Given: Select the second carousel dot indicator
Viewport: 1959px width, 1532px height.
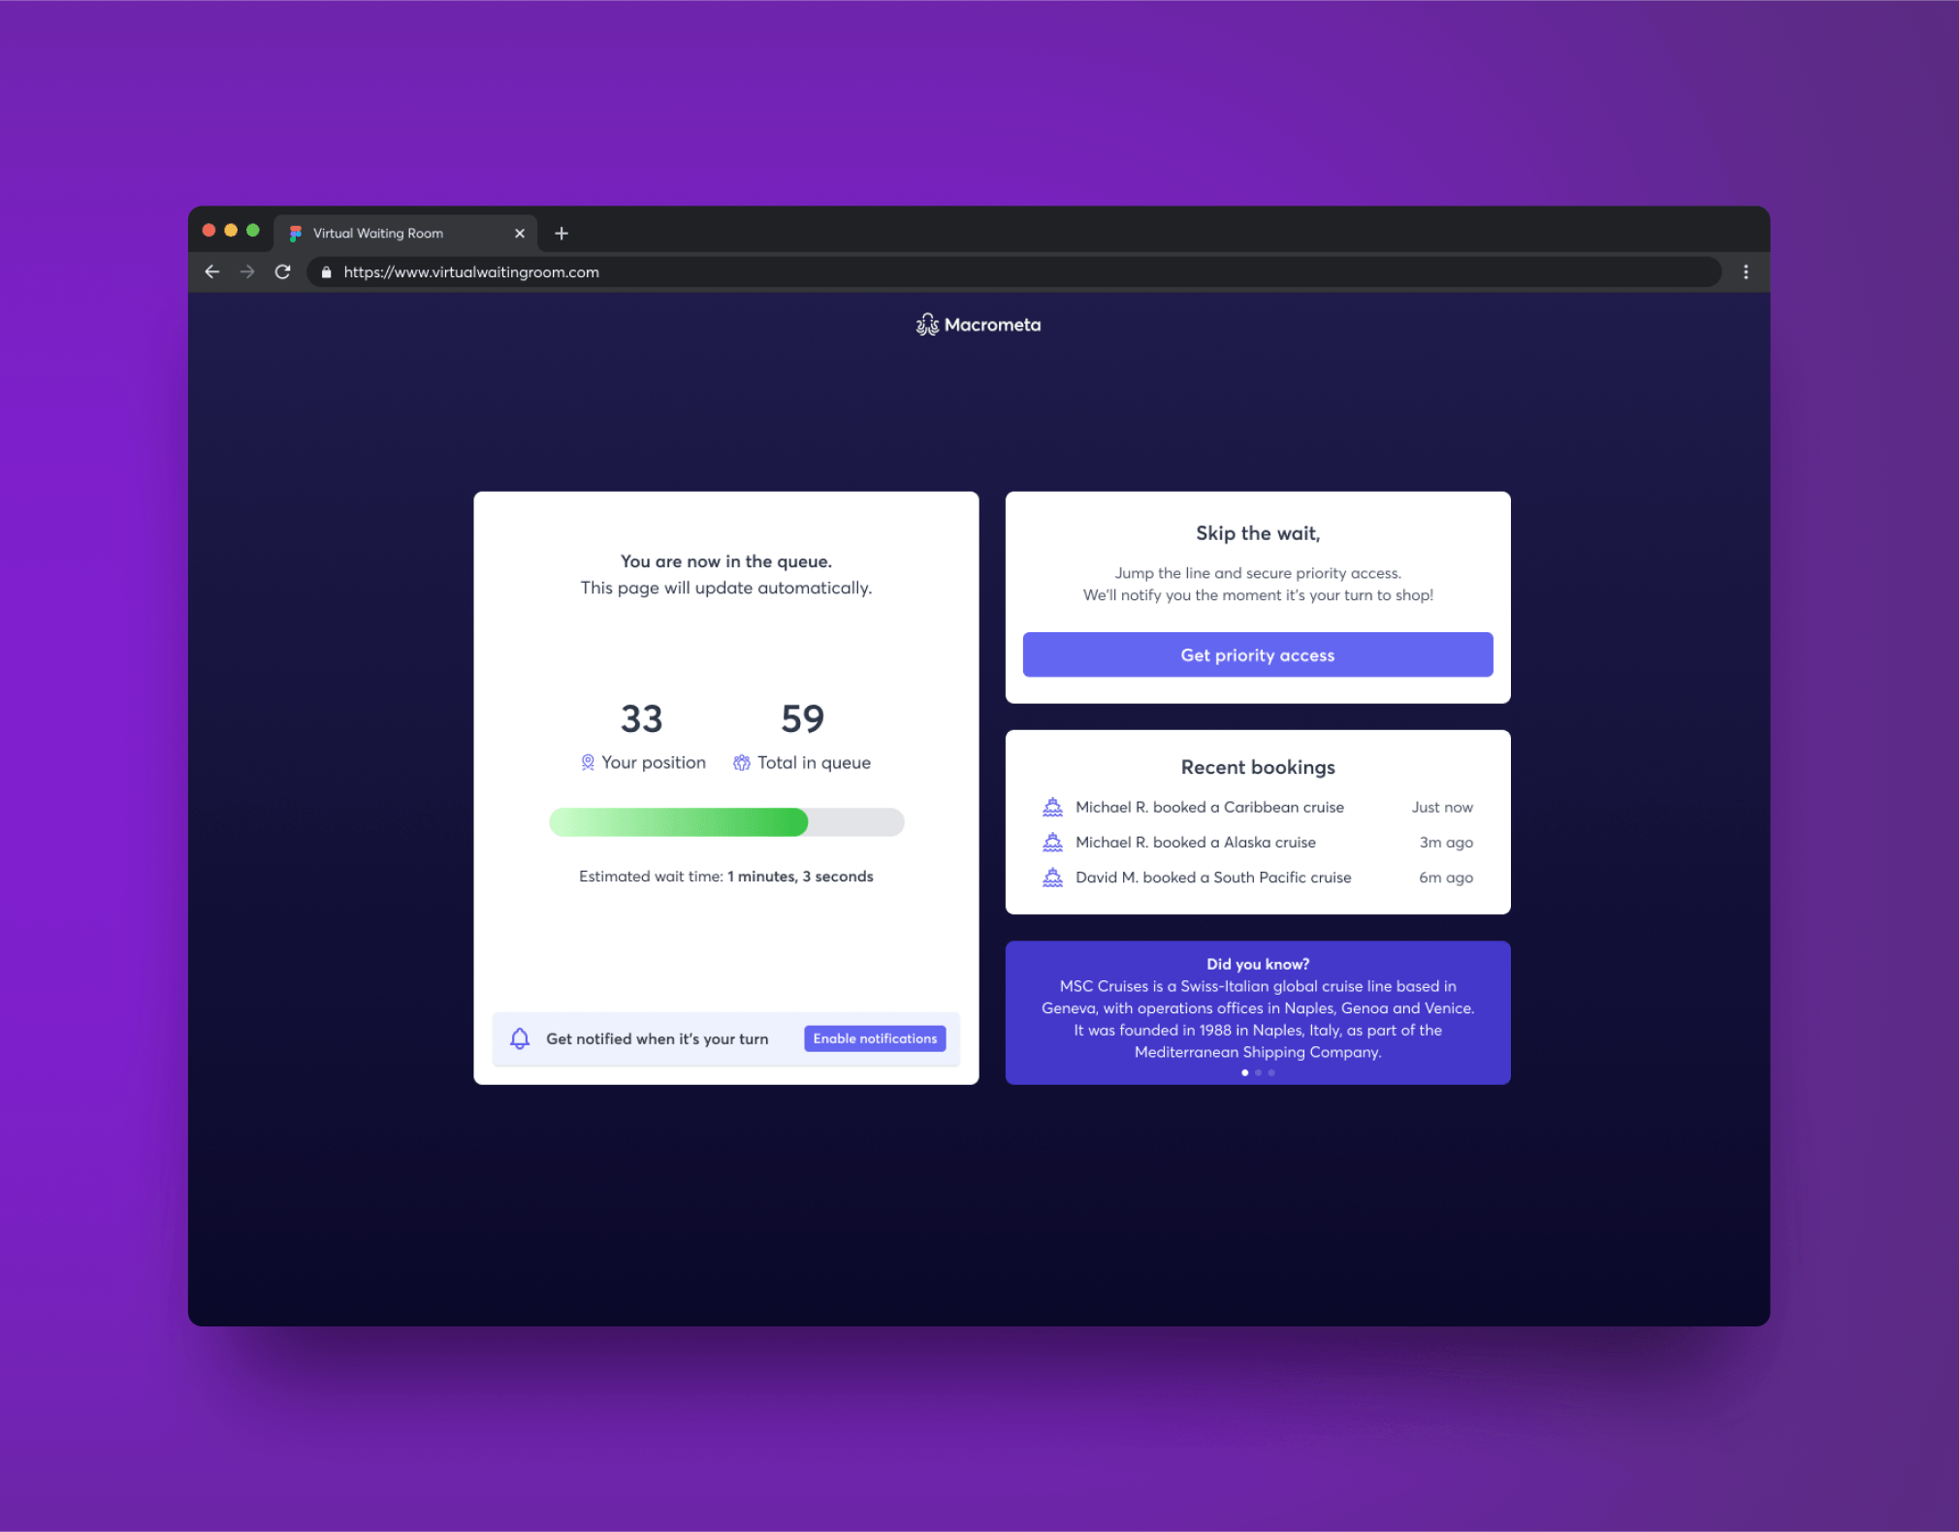Looking at the screenshot, I should (x=1258, y=1072).
